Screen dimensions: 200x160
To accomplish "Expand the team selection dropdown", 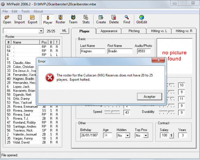I will (41, 31).
